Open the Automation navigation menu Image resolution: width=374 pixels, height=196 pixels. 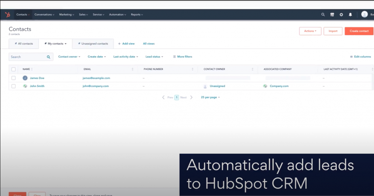(118, 15)
